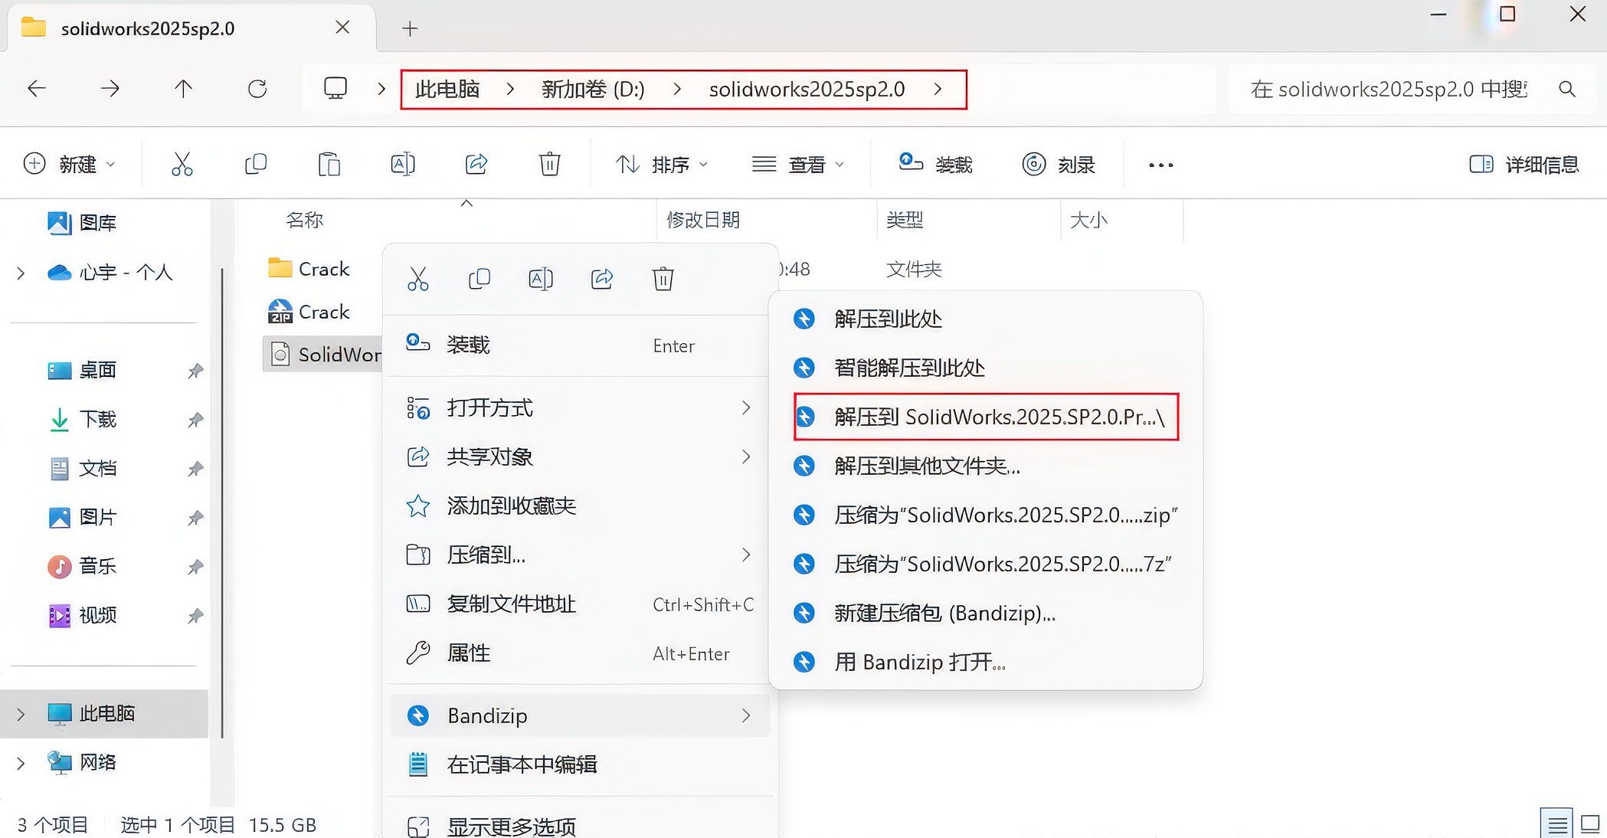Click the Share icon in the context menu
This screenshot has height=838, width=1607.
point(602,279)
